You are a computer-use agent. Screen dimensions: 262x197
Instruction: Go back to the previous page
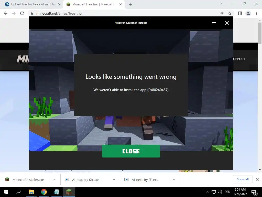coord(6,13)
